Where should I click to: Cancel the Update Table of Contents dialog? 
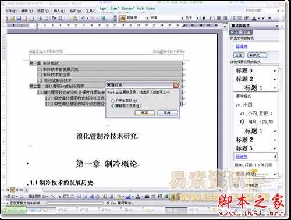click(167, 112)
